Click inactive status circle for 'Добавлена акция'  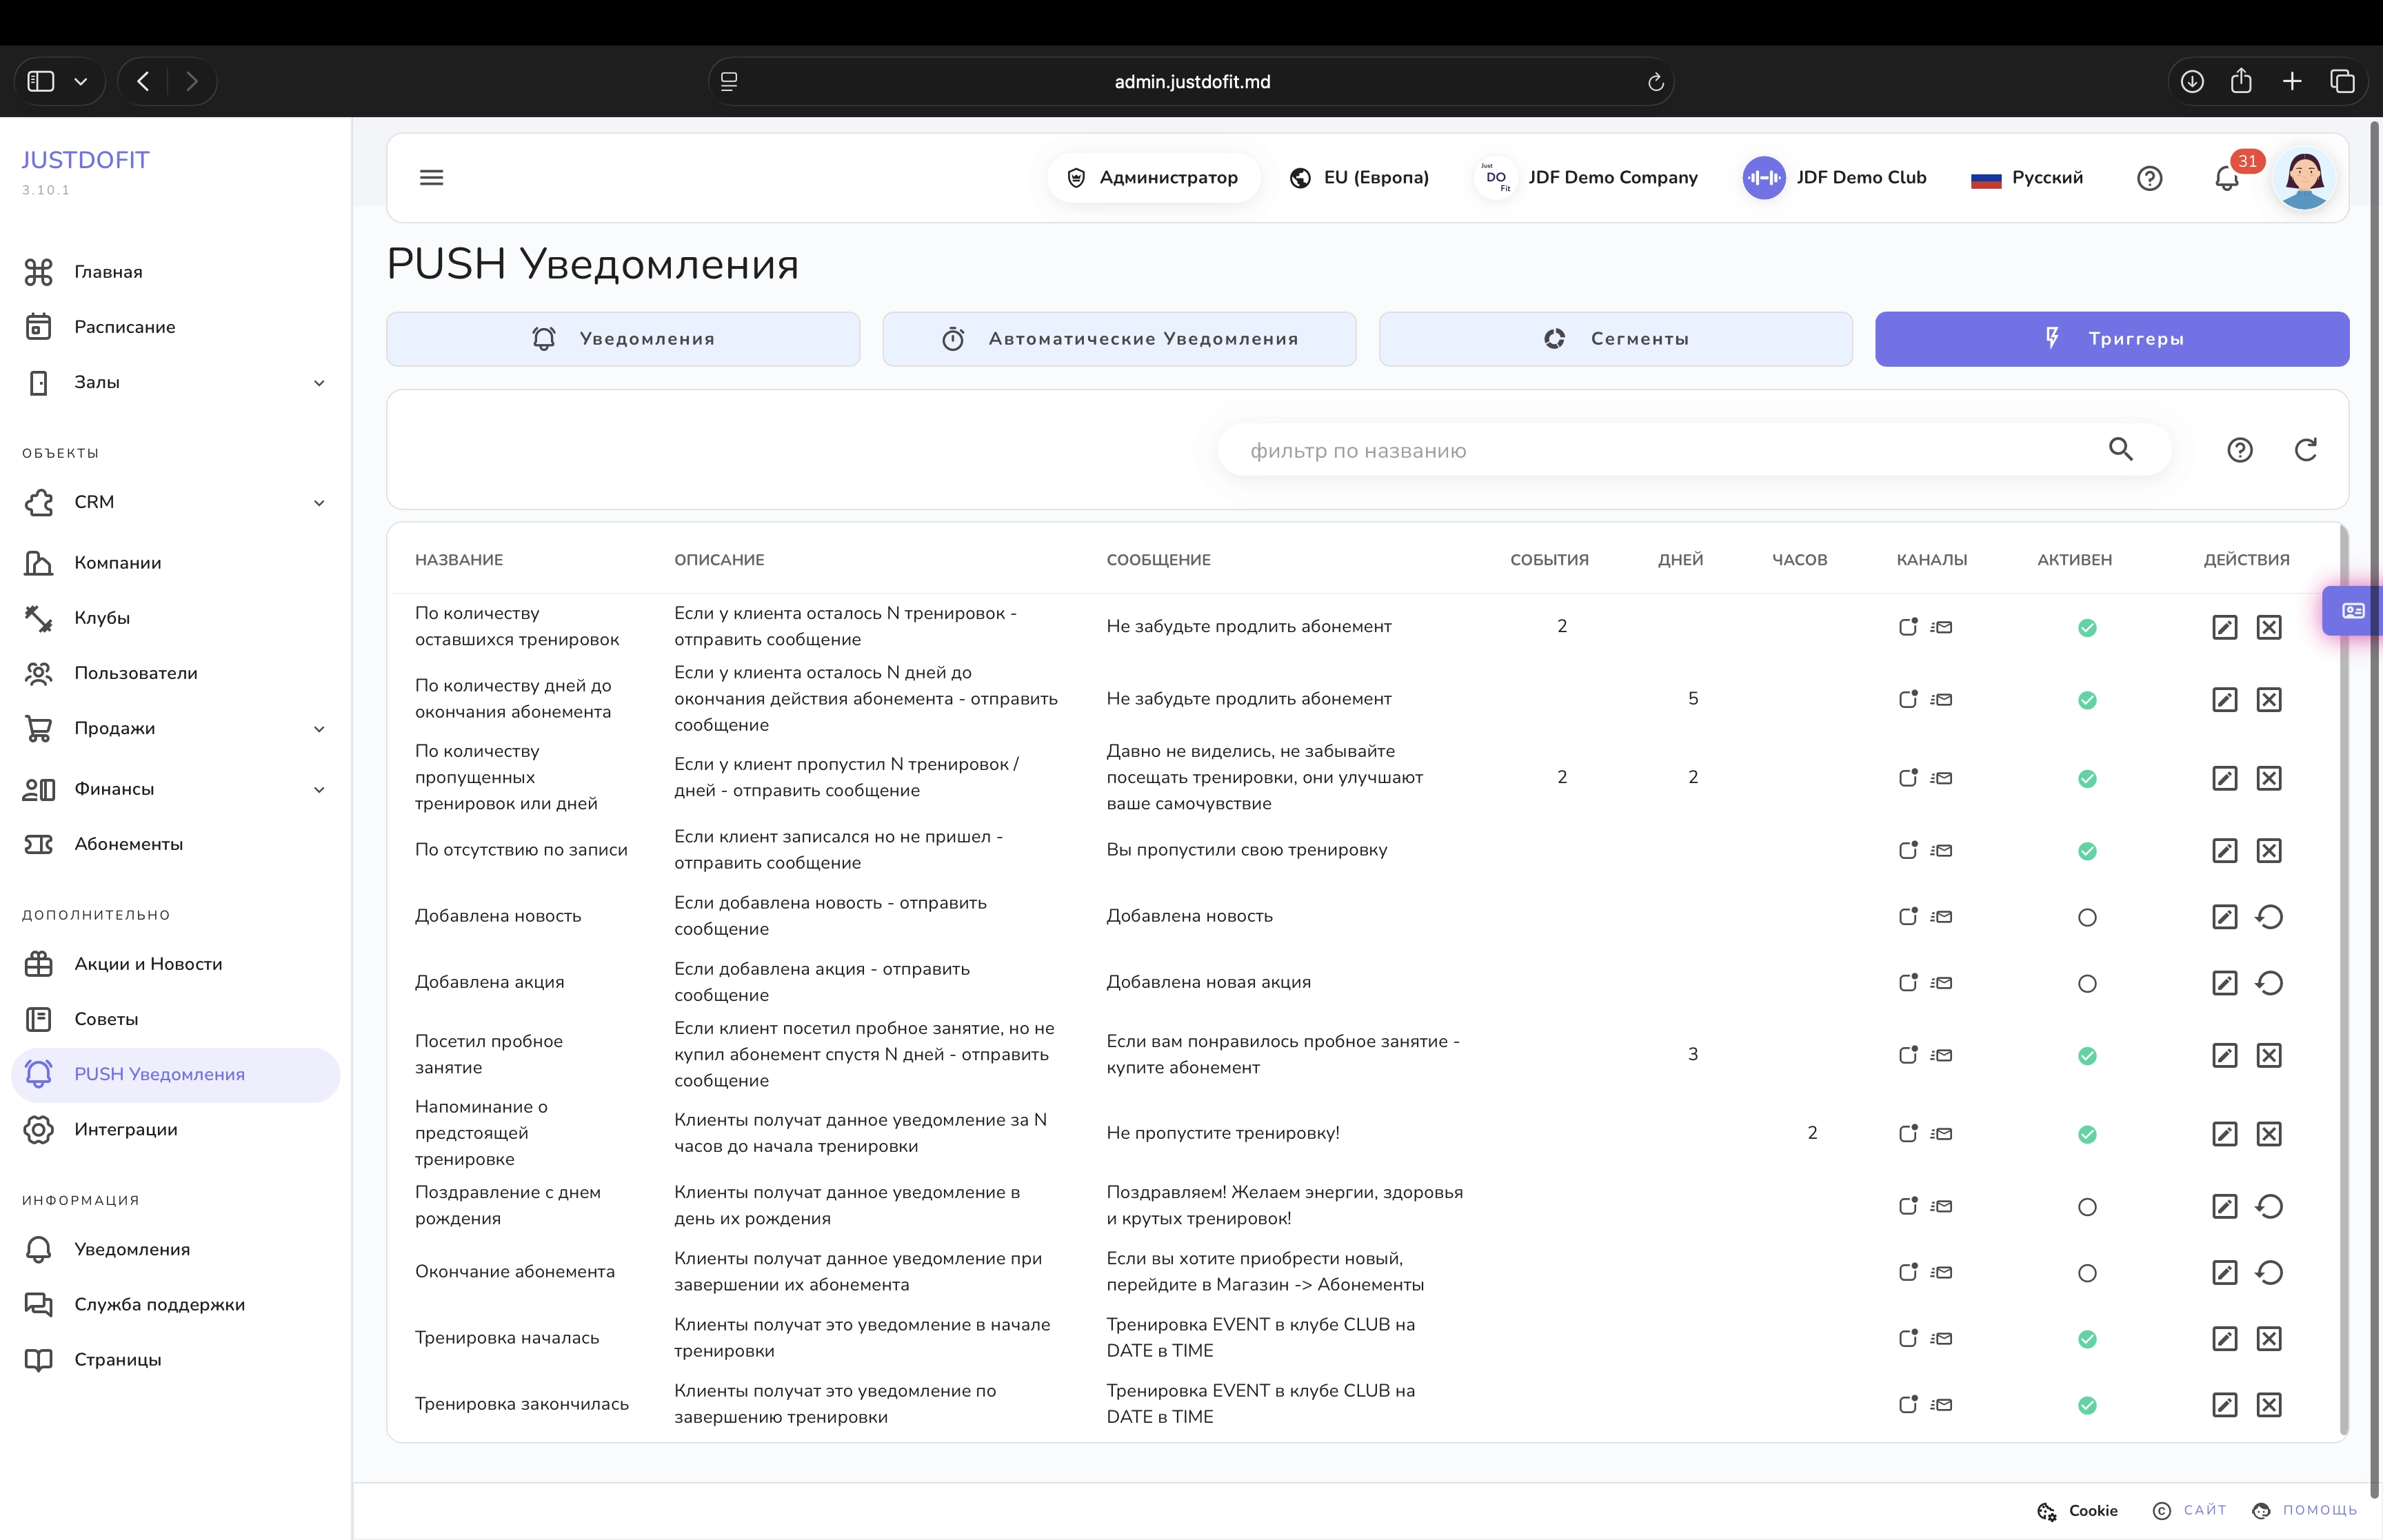[x=2087, y=984]
